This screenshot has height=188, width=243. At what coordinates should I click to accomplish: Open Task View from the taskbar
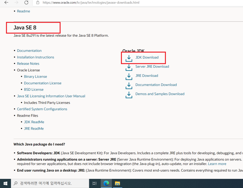pos(95,184)
